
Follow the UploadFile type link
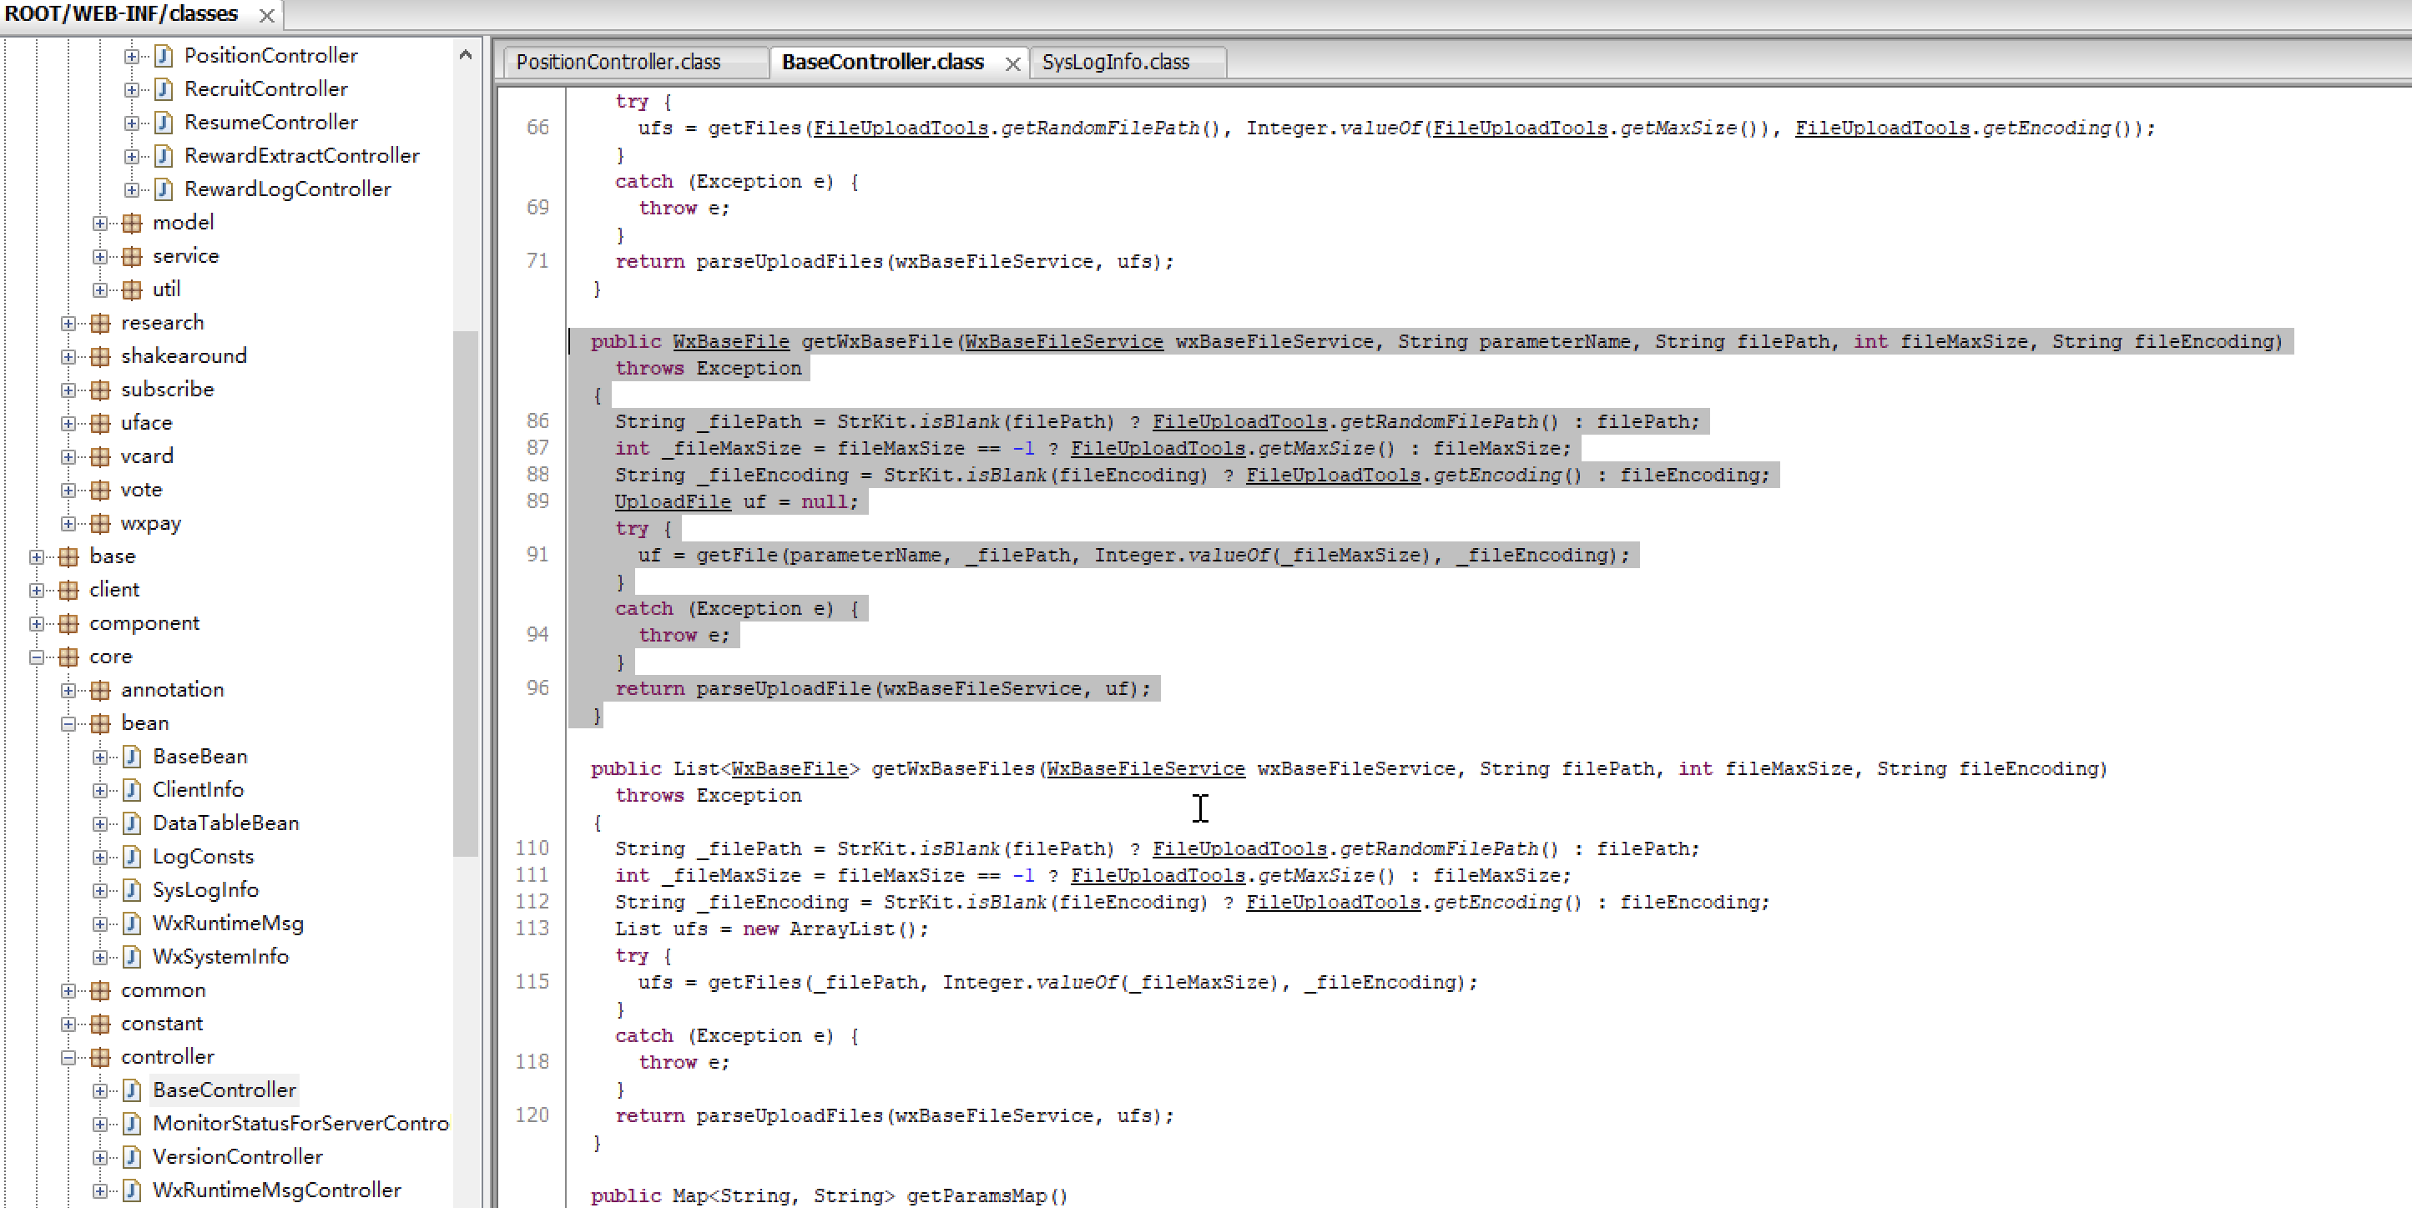click(673, 501)
